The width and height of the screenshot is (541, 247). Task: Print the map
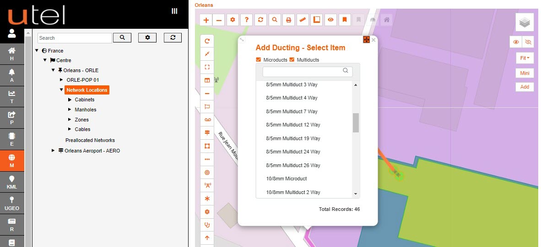(288, 20)
